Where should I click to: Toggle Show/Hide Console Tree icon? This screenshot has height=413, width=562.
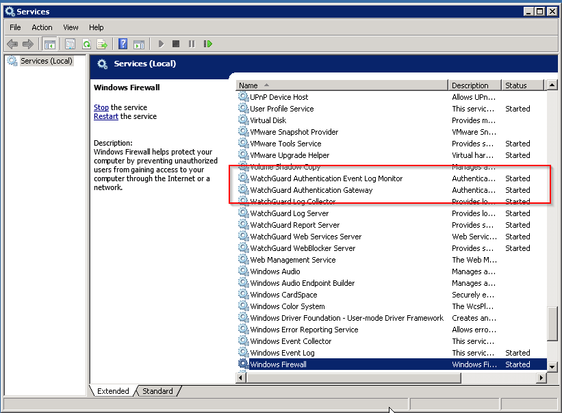pyautogui.click(x=49, y=44)
